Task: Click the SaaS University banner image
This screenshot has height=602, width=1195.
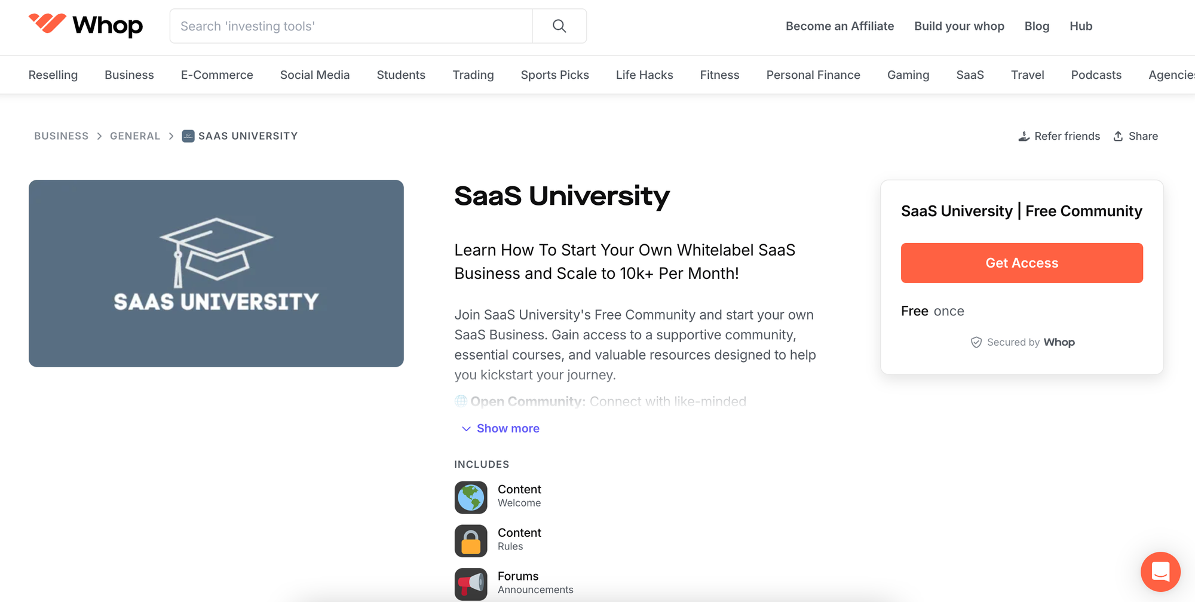Action: point(216,274)
